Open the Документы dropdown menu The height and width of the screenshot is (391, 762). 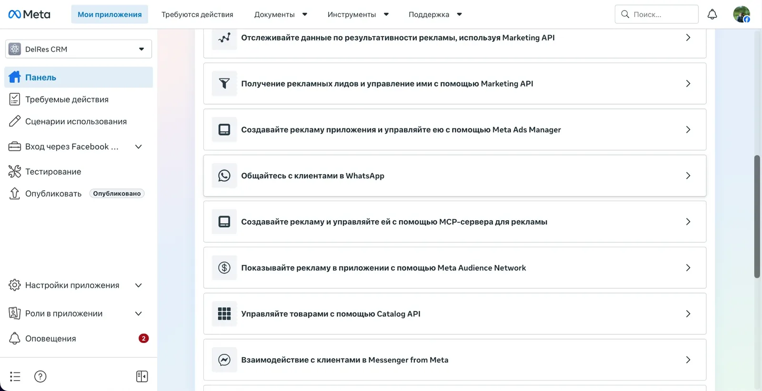click(281, 14)
